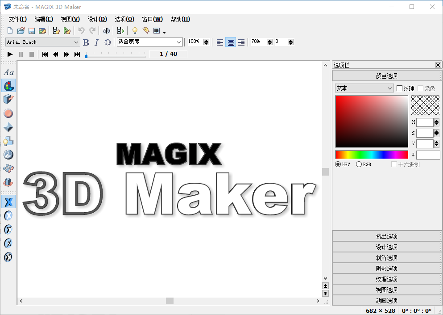Open the 设计(D) menu
443x315 pixels.
coord(97,19)
